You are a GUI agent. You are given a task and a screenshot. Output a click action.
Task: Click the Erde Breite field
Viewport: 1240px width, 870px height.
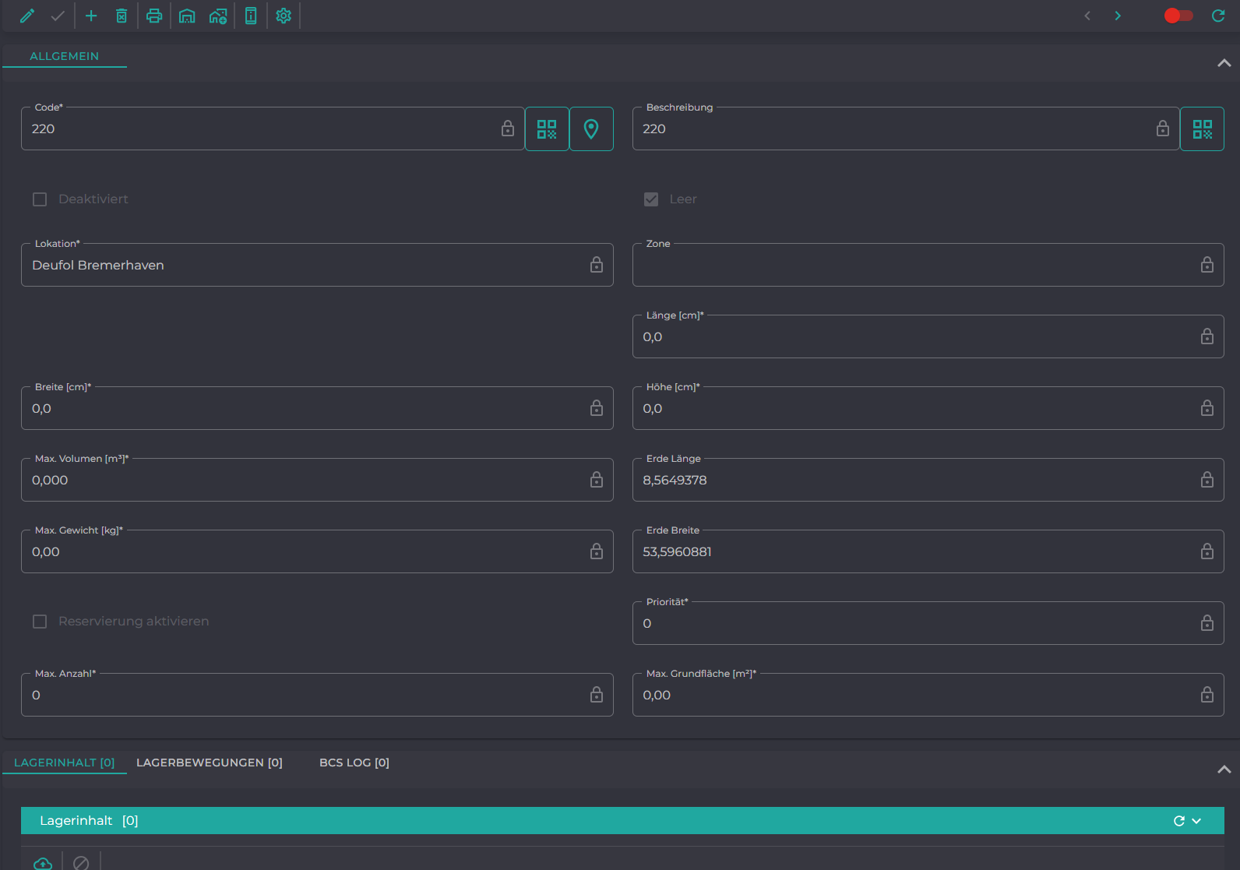[x=928, y=551]
